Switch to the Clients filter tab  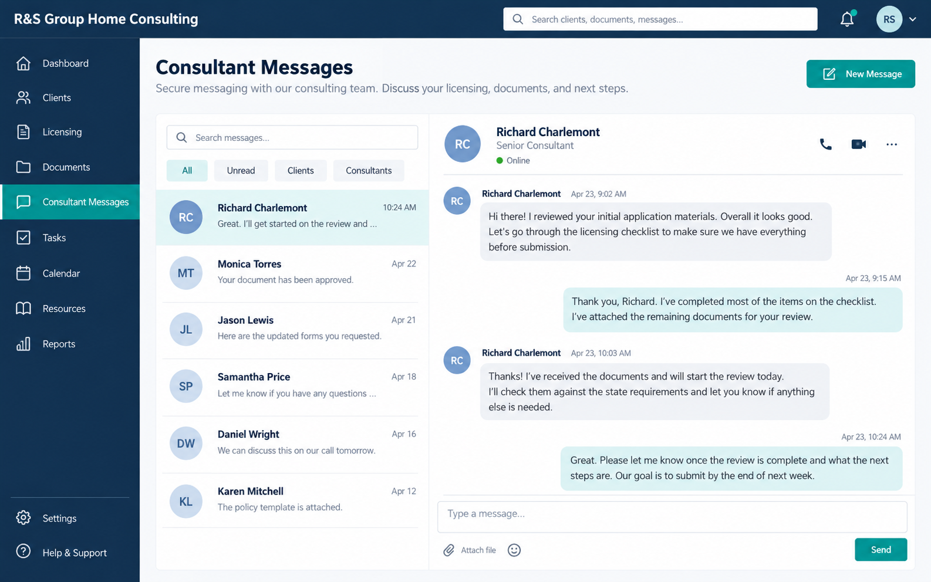tap(301, 171)
